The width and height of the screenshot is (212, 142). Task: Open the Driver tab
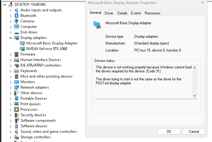coord(109,13)
